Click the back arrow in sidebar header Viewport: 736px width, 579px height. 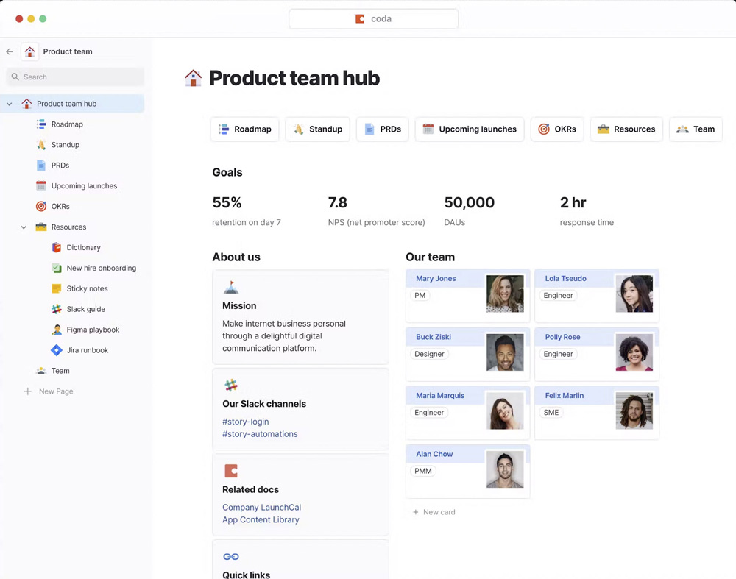click(x=10, y=52)
